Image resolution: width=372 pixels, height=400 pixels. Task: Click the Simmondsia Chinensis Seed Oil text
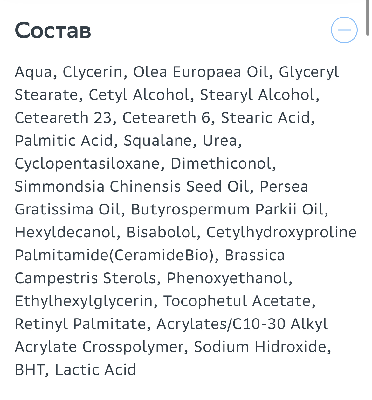pyautogui.click(x=132, y=186)
